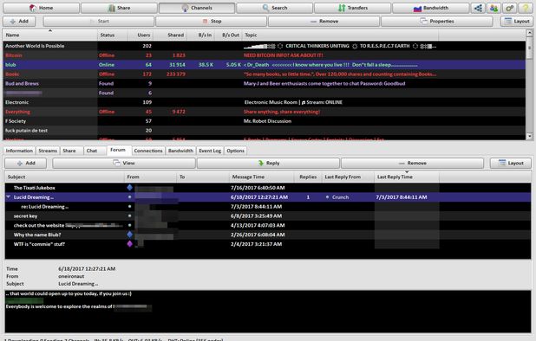Remove the selected forum post

point(412,163)
